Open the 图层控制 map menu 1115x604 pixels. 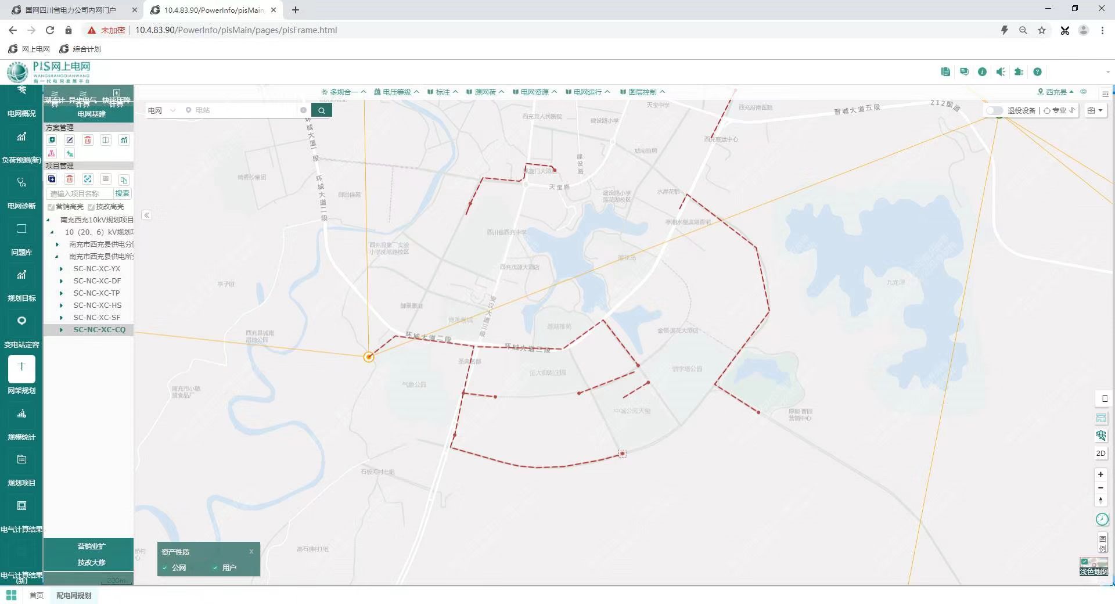642,92
